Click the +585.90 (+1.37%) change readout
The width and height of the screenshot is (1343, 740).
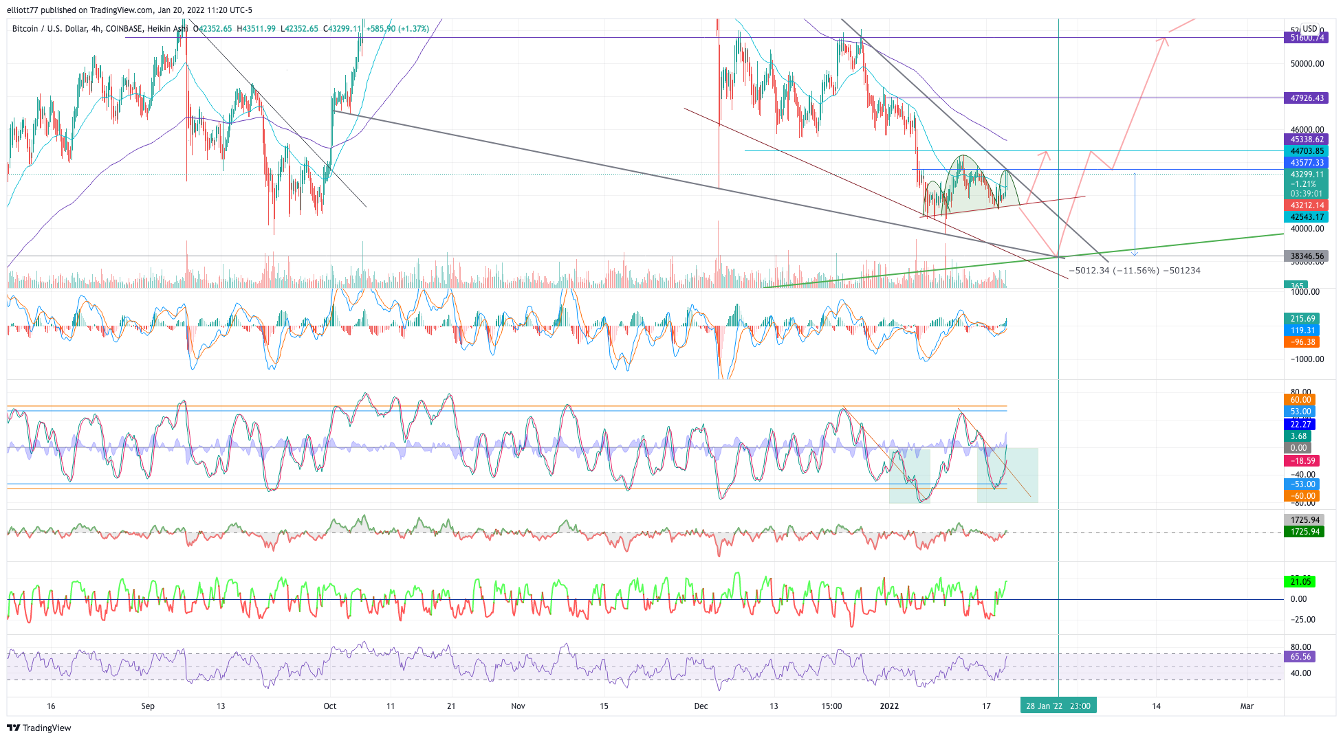pos(397,29)
